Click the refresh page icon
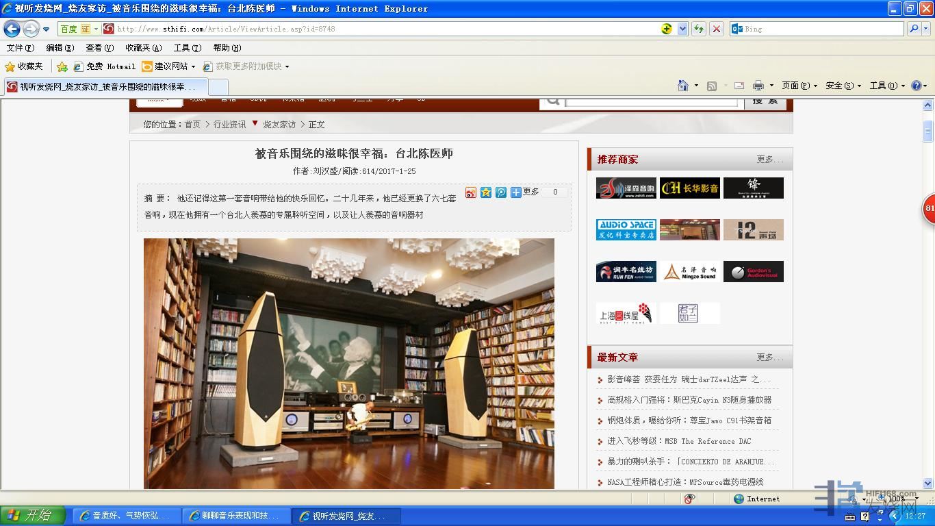Viewport: 935px width, 526px height. (699, 29)
